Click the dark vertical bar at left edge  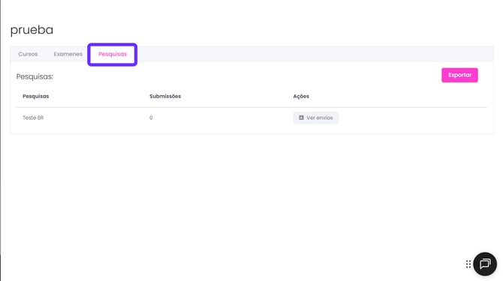tap(0, 141)
